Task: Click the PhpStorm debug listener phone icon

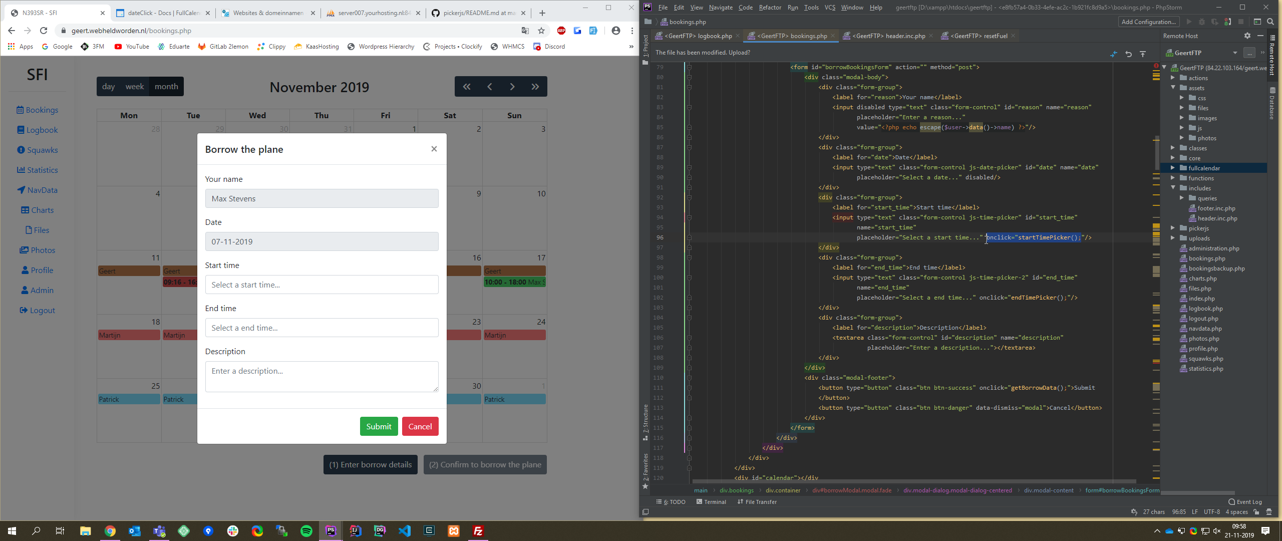Action: pyautogui.click(x=1228, y=22)
